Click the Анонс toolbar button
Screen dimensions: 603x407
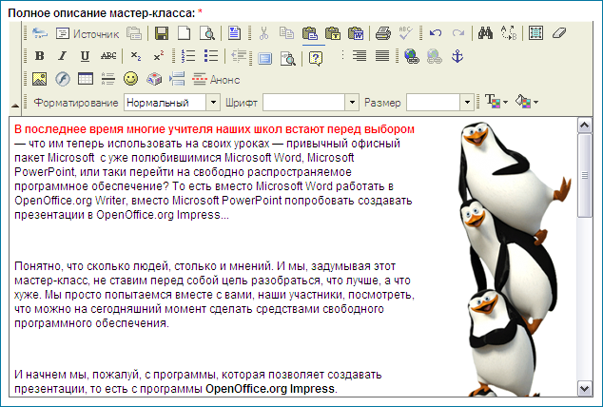point(216,80)
